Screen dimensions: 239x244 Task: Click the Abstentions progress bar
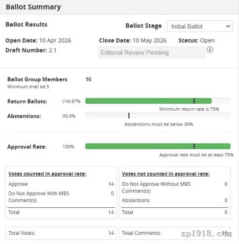[x=158, y=116]
